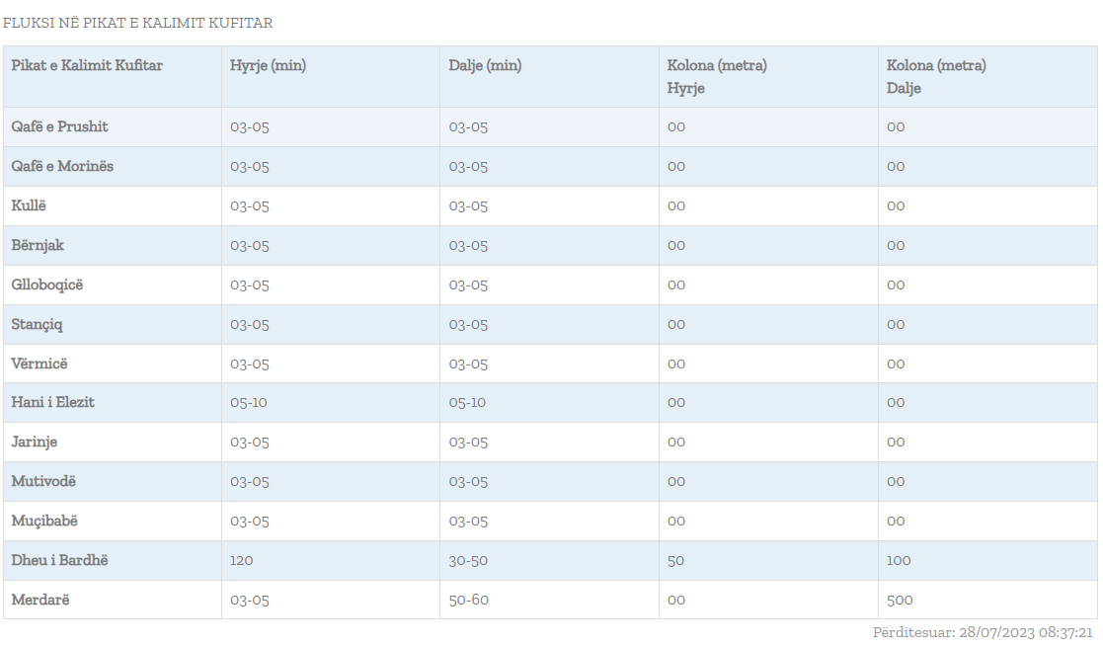Click the Qafë e Morinës border point
This screenshot has width=1103, height=647.
tap(62, 166)
